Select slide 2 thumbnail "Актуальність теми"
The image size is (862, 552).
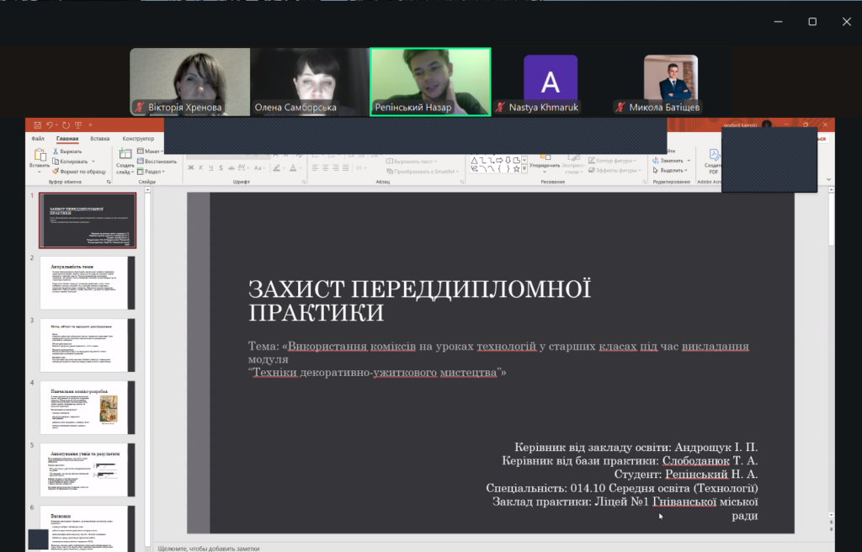(x=88, y=283)
